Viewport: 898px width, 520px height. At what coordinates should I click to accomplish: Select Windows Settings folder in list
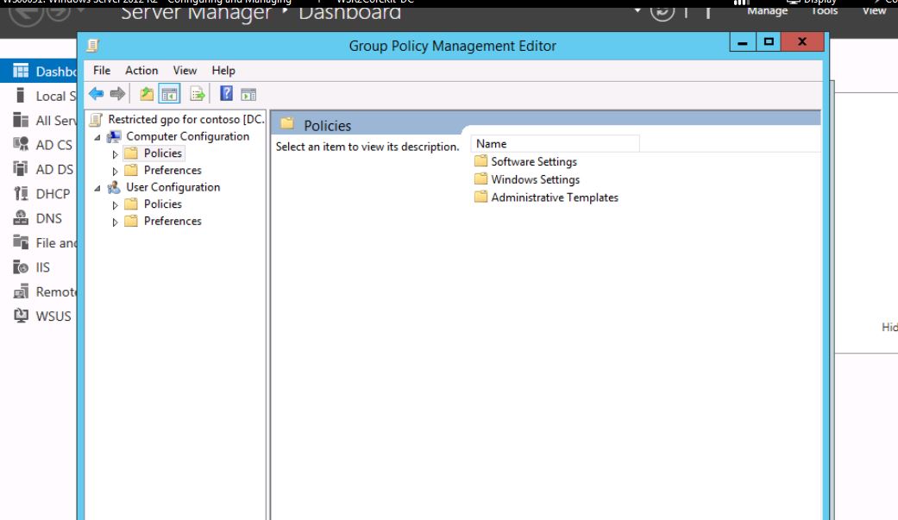535,179
